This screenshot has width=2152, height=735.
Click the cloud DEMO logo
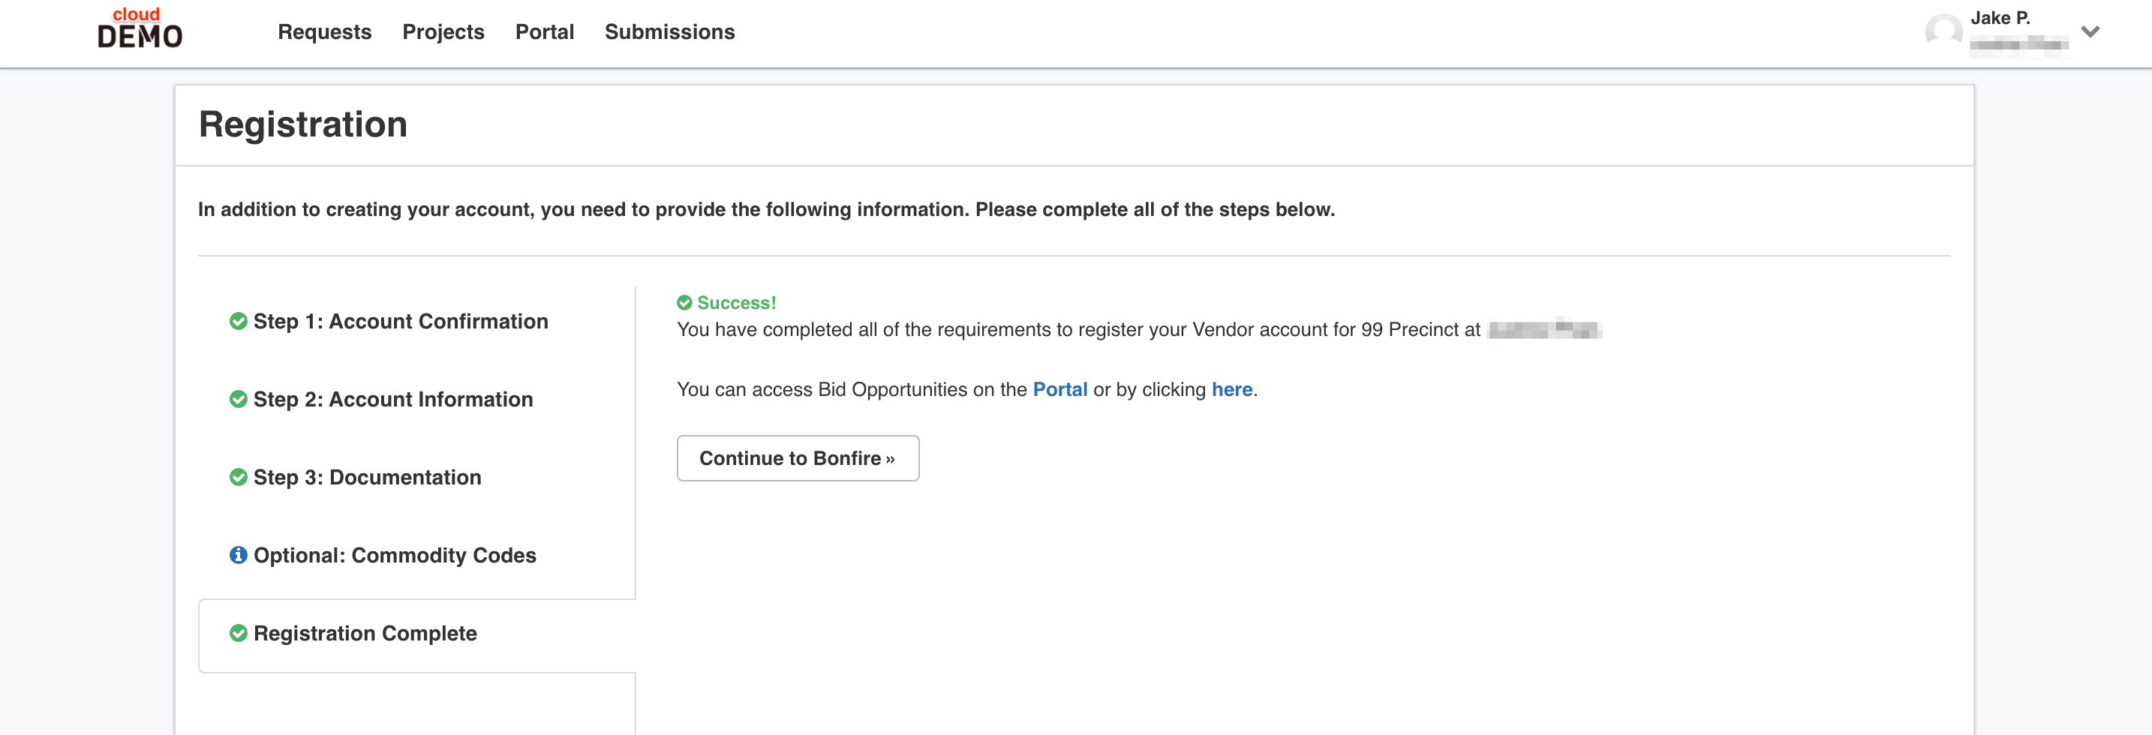click(140, 28)
